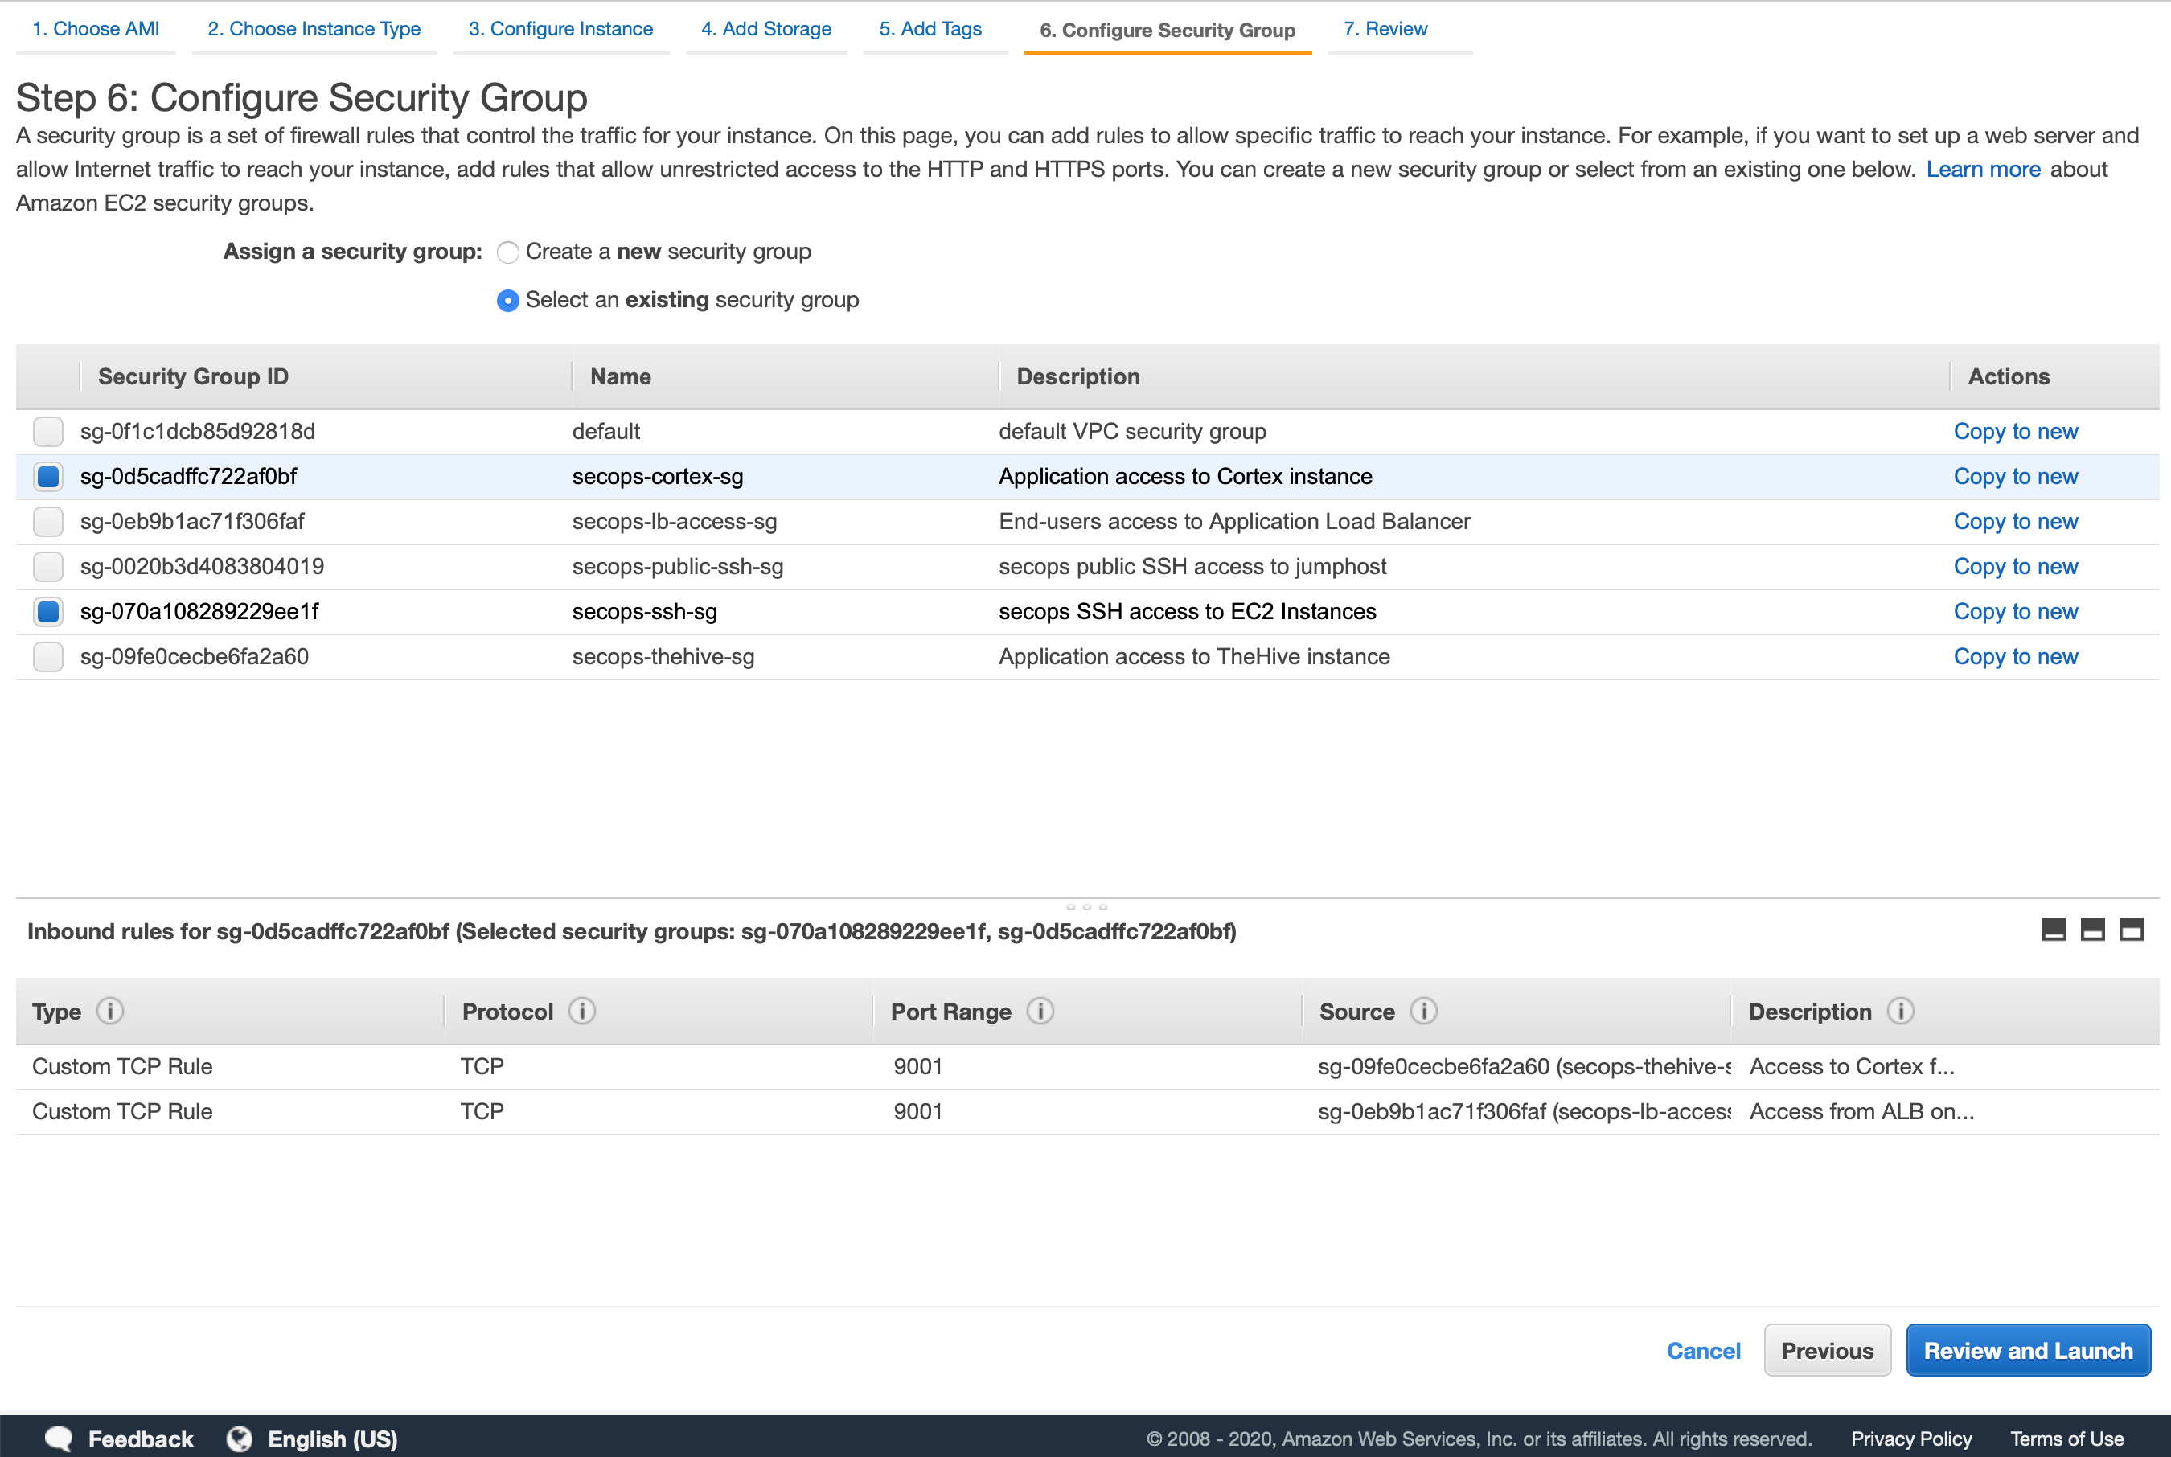The width and height of the screenshot is (2171, 1457).
Task: Click the info icon beside Protocol column
Action: [x=581, y=1011]
